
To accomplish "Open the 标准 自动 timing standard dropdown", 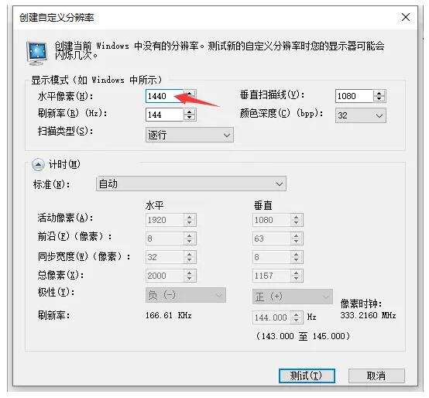I will coord(191,184).
